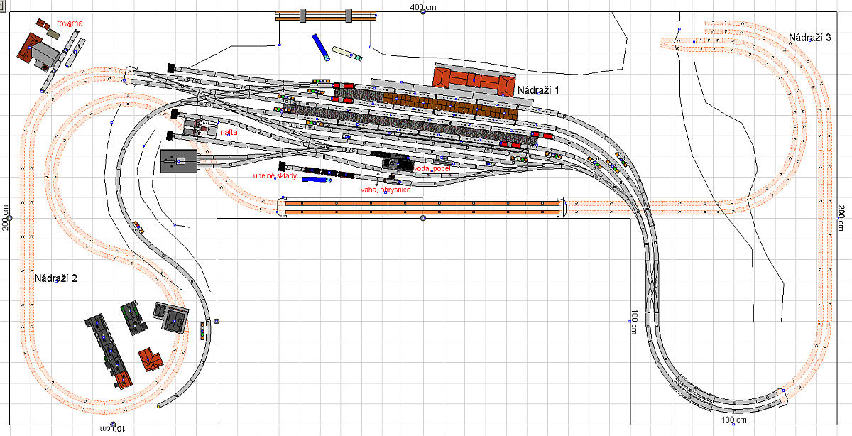Select the small red-roofed house near Nádraží 2

pos(151,359)
